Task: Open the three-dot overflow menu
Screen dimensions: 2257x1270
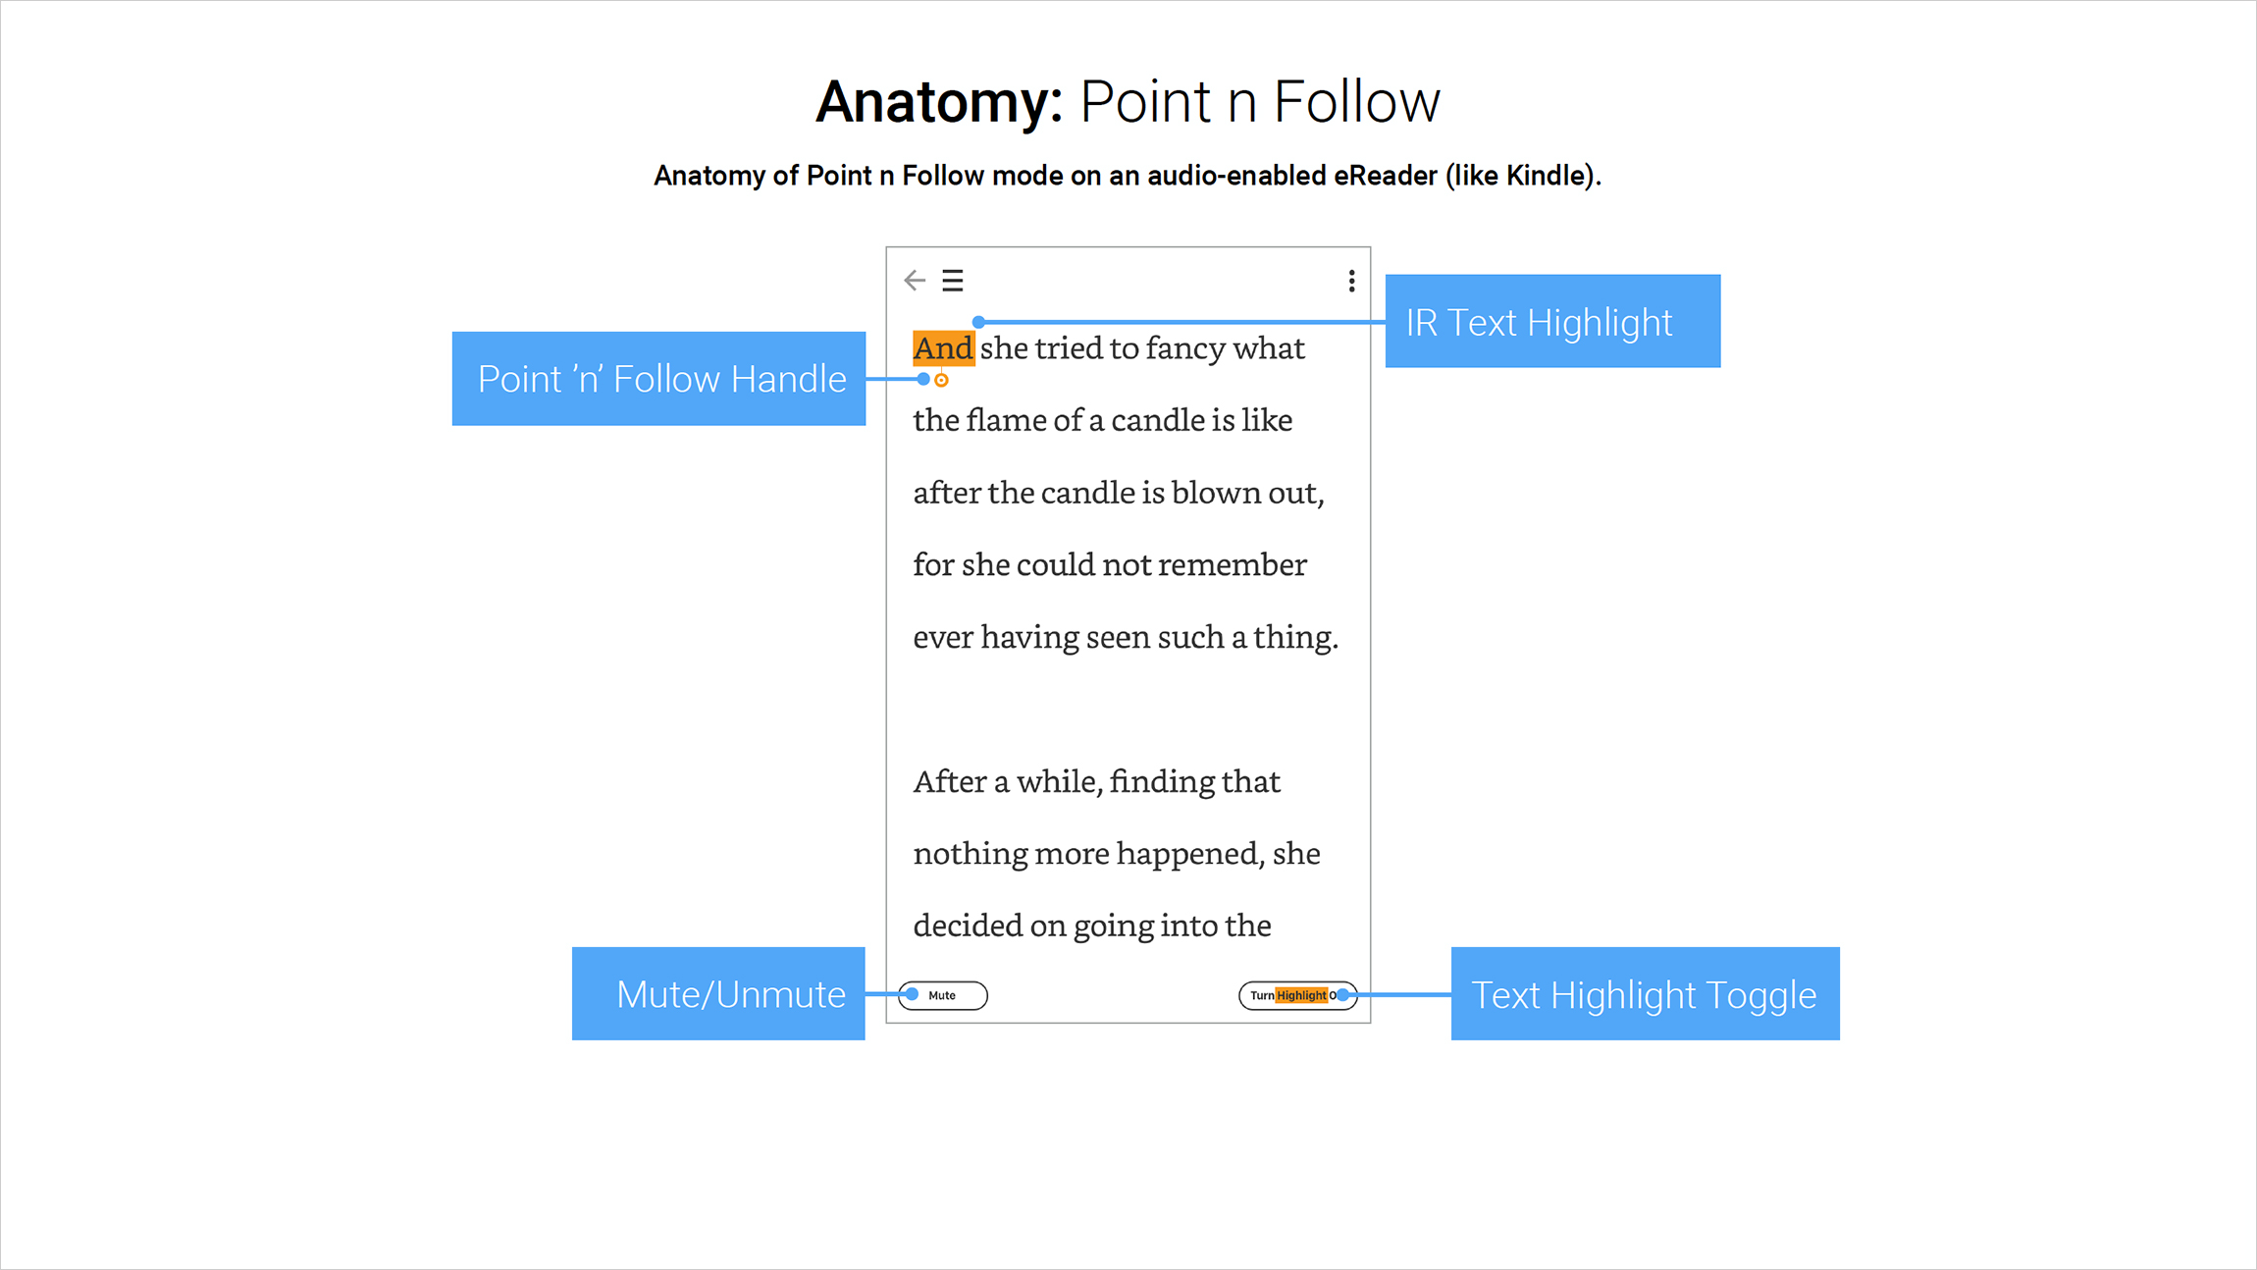Action: [x=1351, y=282]
